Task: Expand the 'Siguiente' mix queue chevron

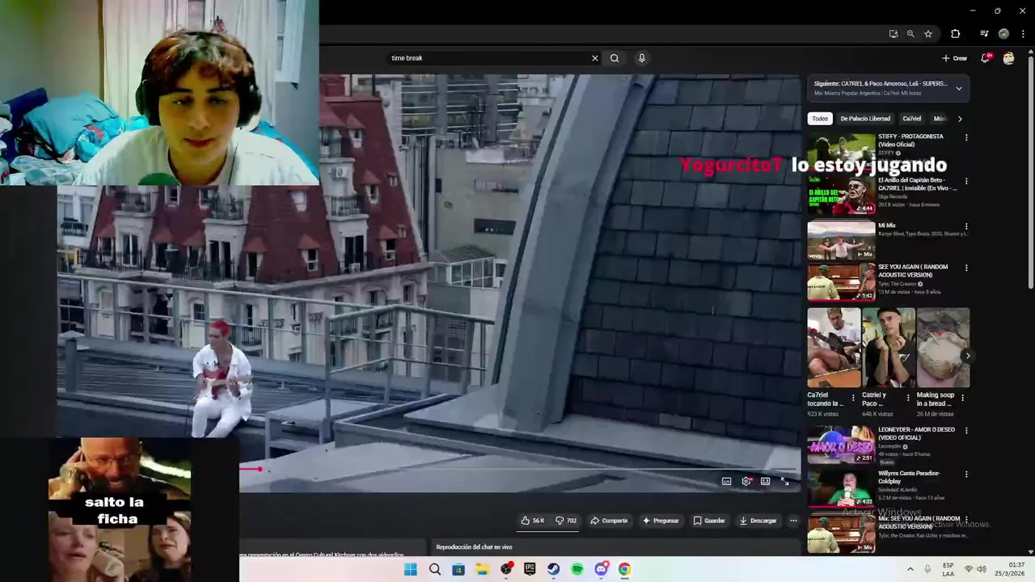Action: tap(959, 88)
